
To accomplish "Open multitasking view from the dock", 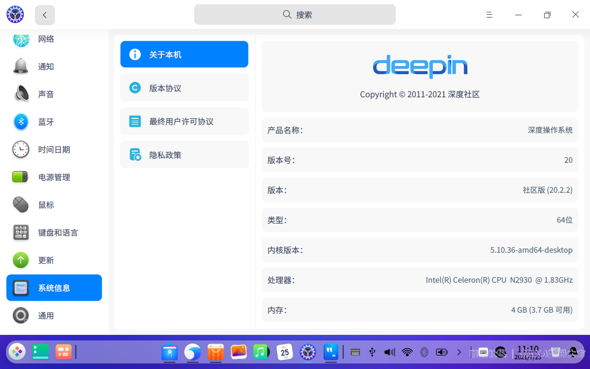I will (64, 352).
